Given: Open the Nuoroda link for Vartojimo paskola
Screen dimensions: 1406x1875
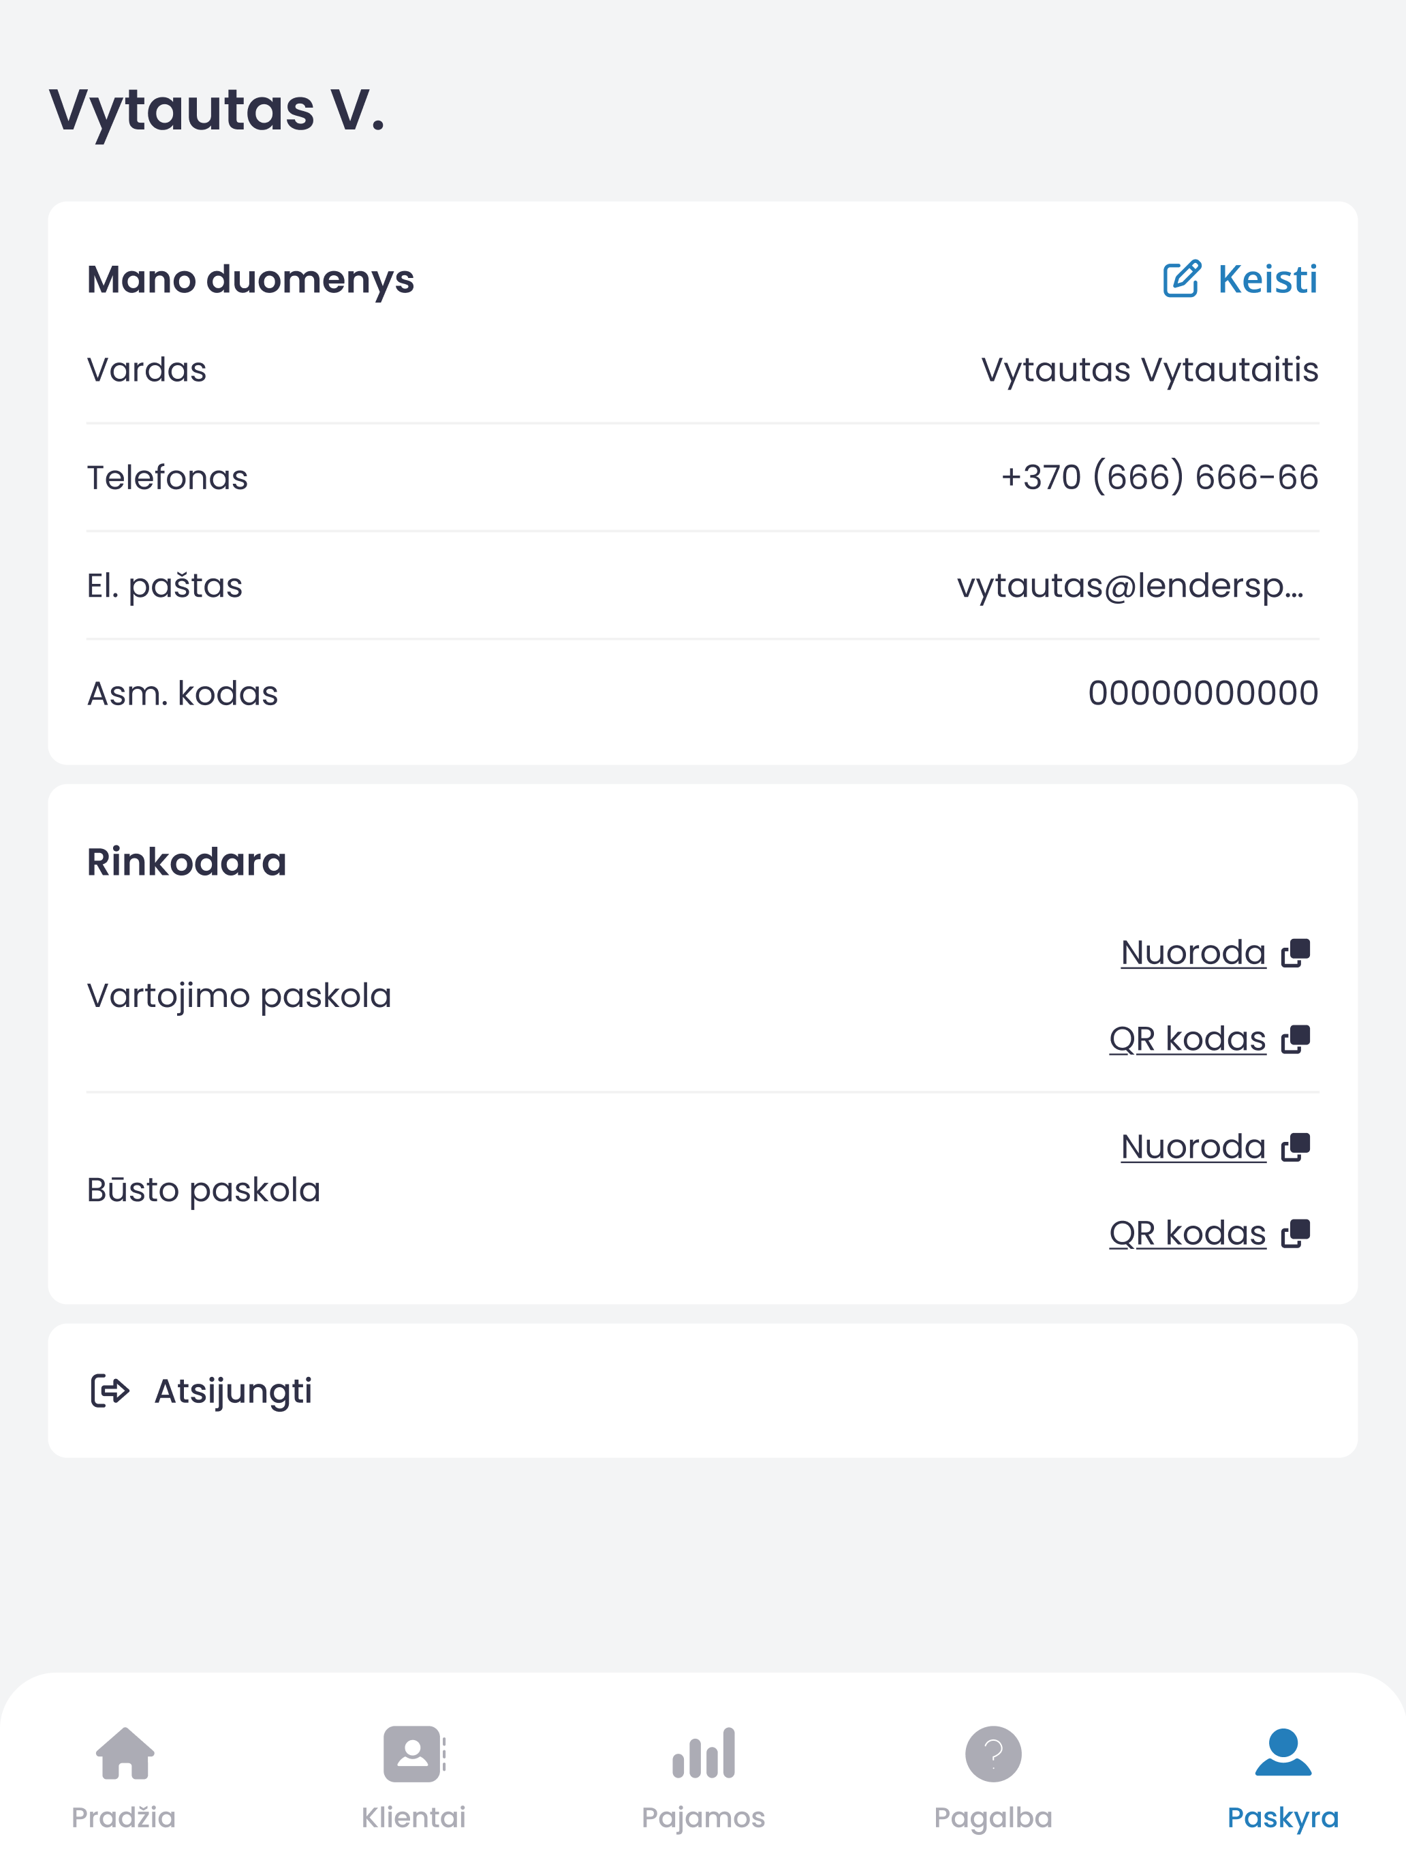Looking at the screenshot, I should pyautogui.click(x=1193, y=952).
